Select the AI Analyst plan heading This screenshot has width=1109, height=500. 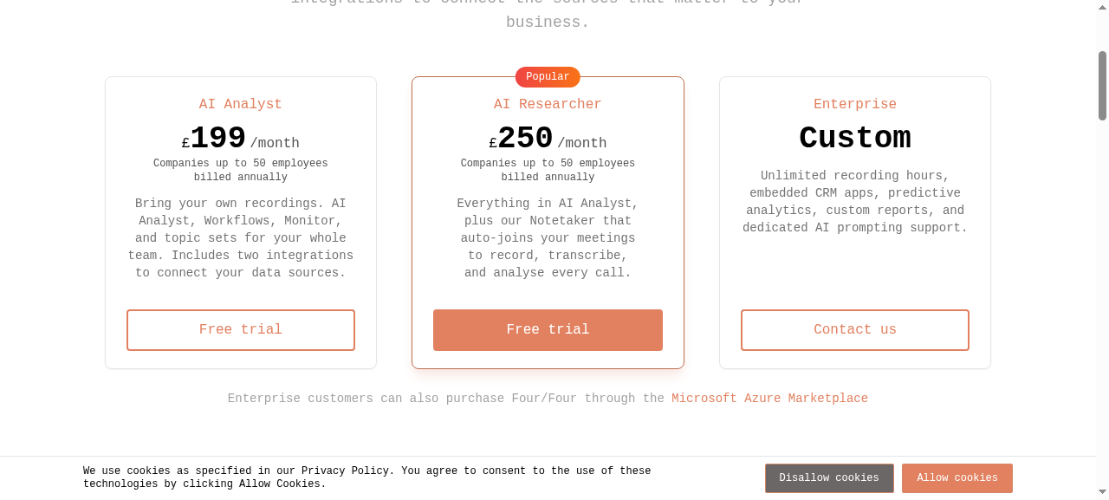coord(241,104)
